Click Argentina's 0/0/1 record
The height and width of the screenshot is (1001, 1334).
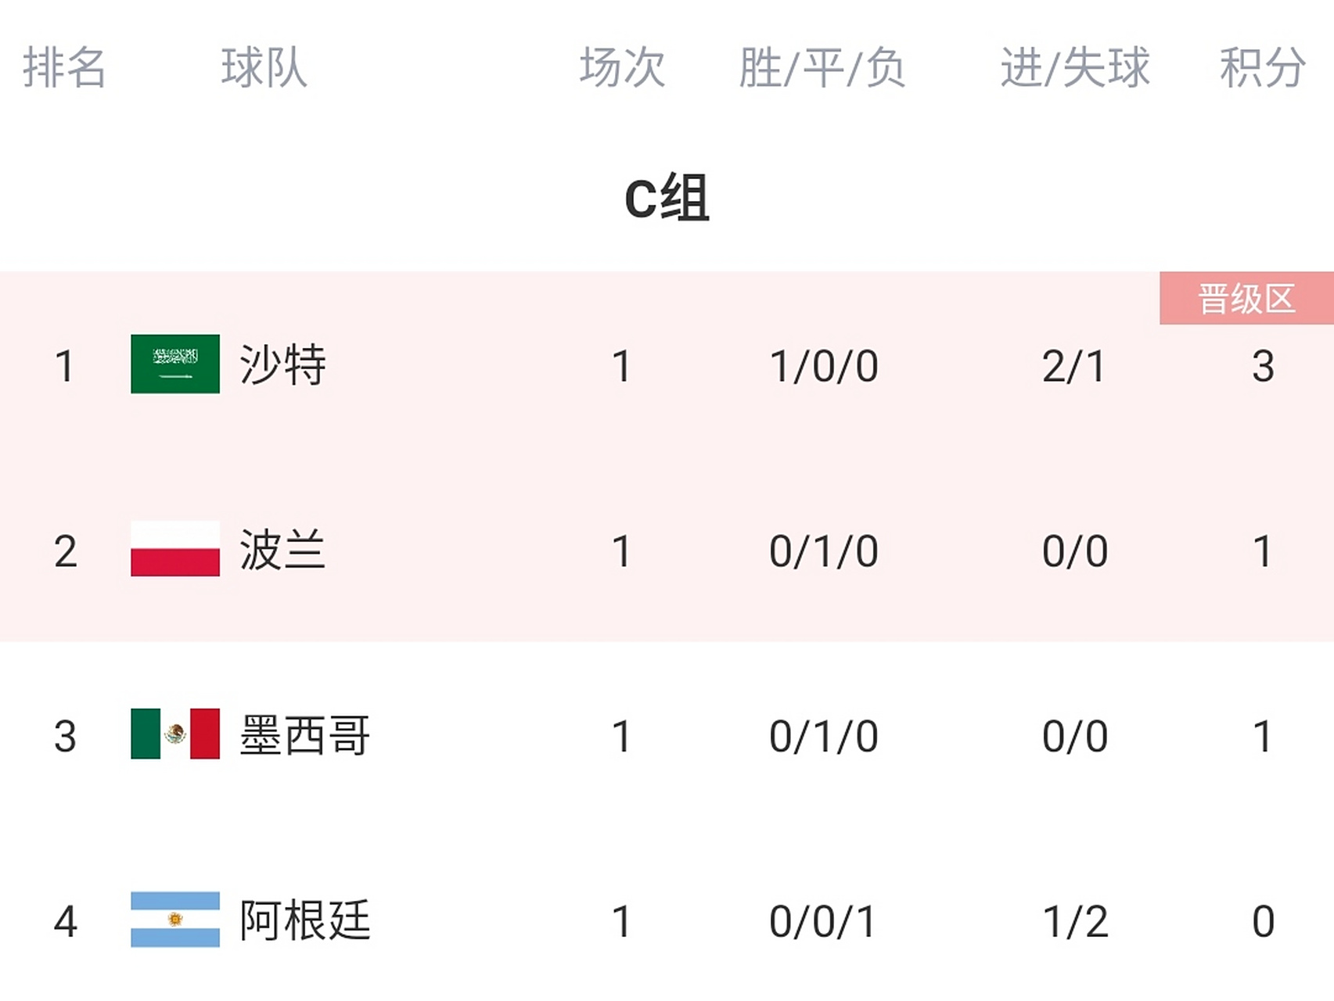(x=823, y=921)
